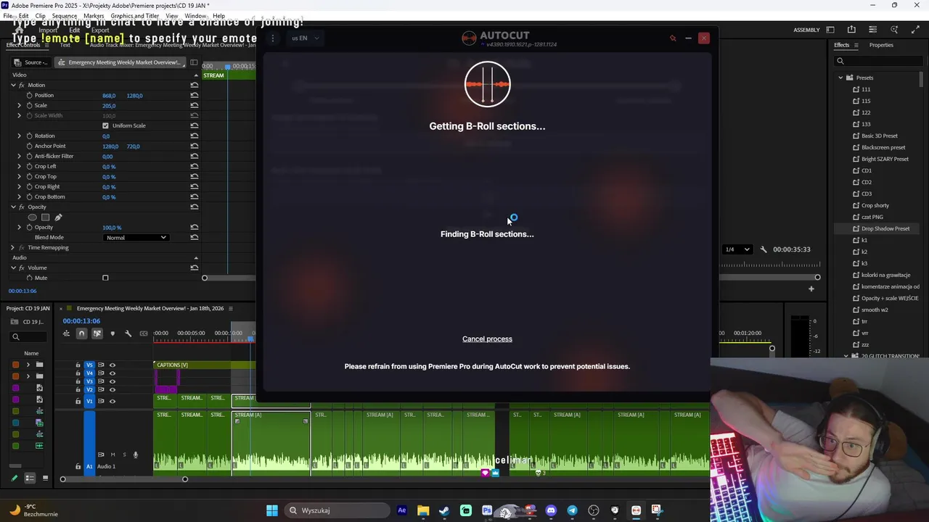Collapse the Motion effect group
This screenshot has height=522, width=929.
(x=13, y=85)
